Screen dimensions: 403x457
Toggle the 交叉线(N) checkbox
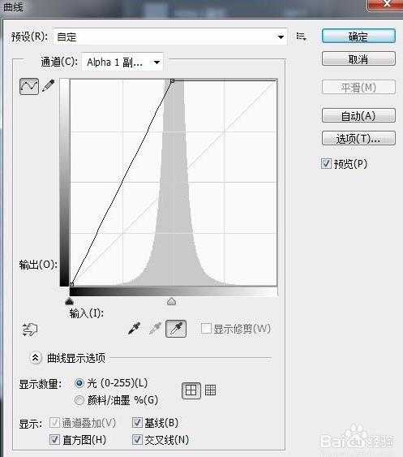point(137,439)
